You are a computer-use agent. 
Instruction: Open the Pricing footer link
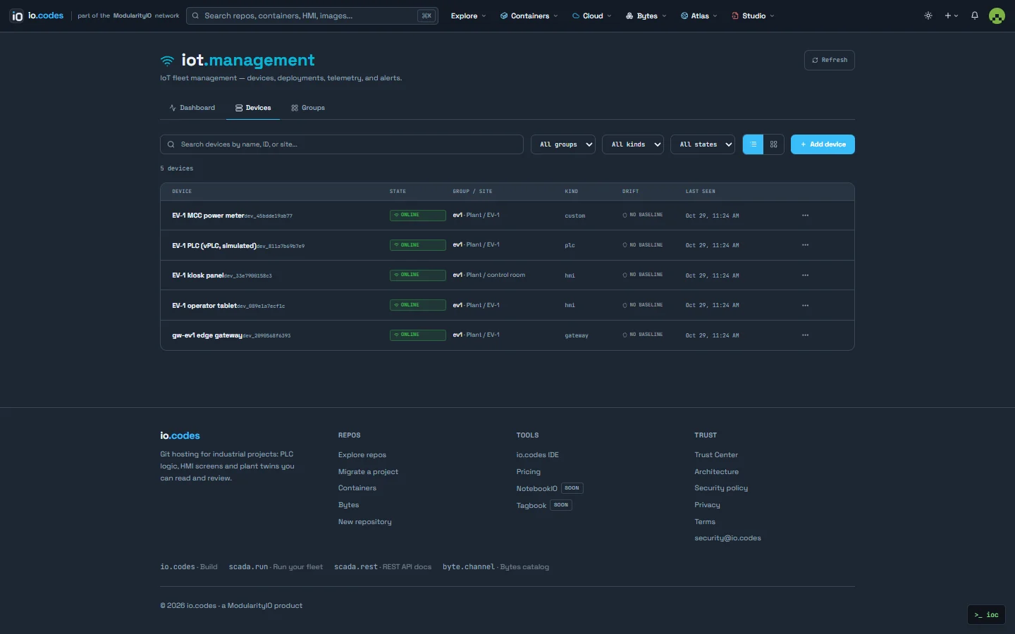click(x=529, y=472)
